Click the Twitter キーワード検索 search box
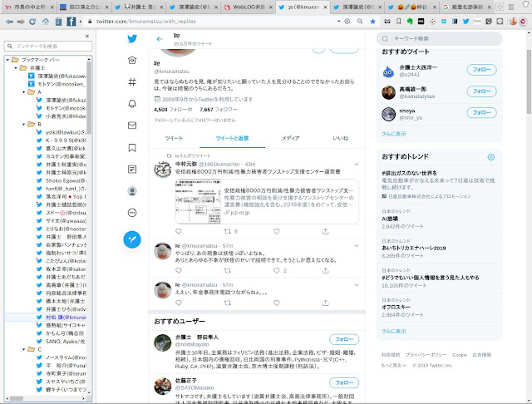This screenshot has width=532, height=404. 440,39
